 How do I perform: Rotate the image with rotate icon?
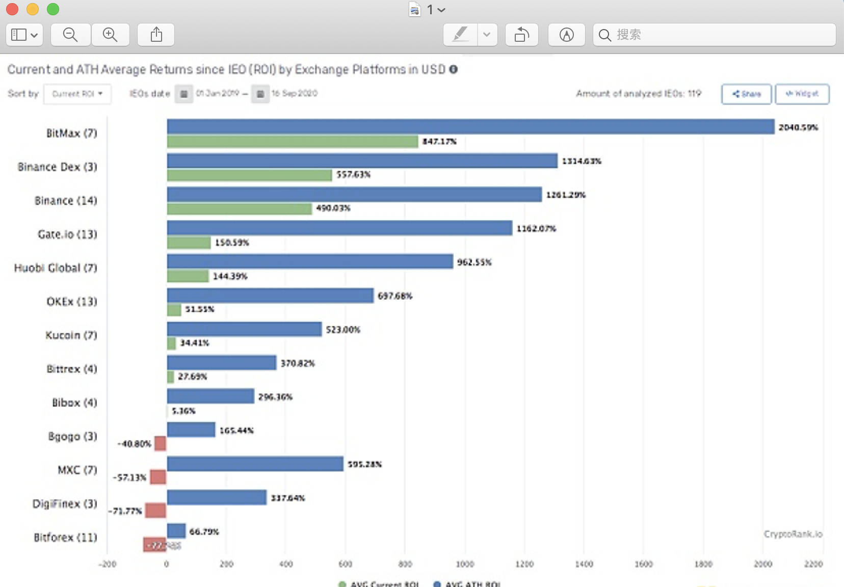tap(521, 35)
